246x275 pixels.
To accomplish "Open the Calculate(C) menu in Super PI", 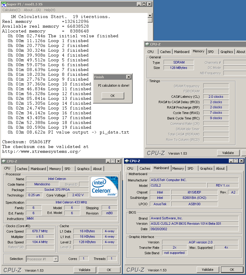I will pos(11,10).
